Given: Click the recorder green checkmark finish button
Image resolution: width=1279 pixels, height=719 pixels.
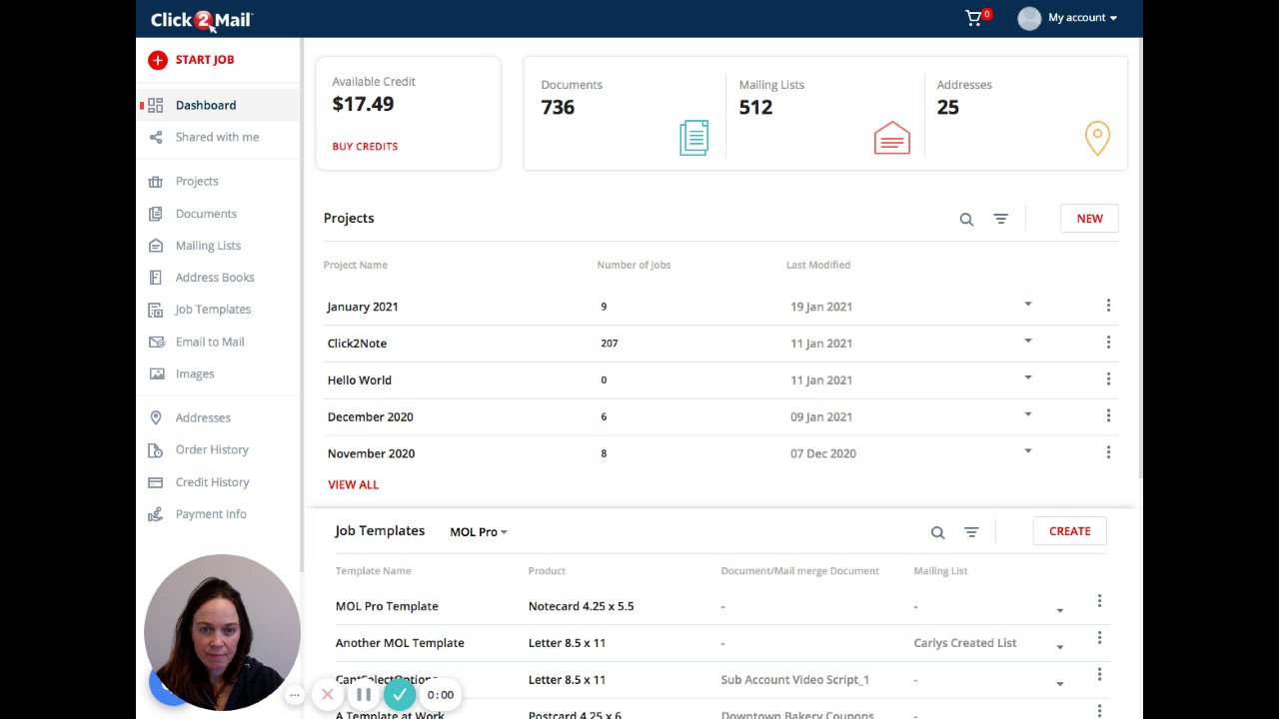Looking at the screenshot, I should tap(400, 694).
